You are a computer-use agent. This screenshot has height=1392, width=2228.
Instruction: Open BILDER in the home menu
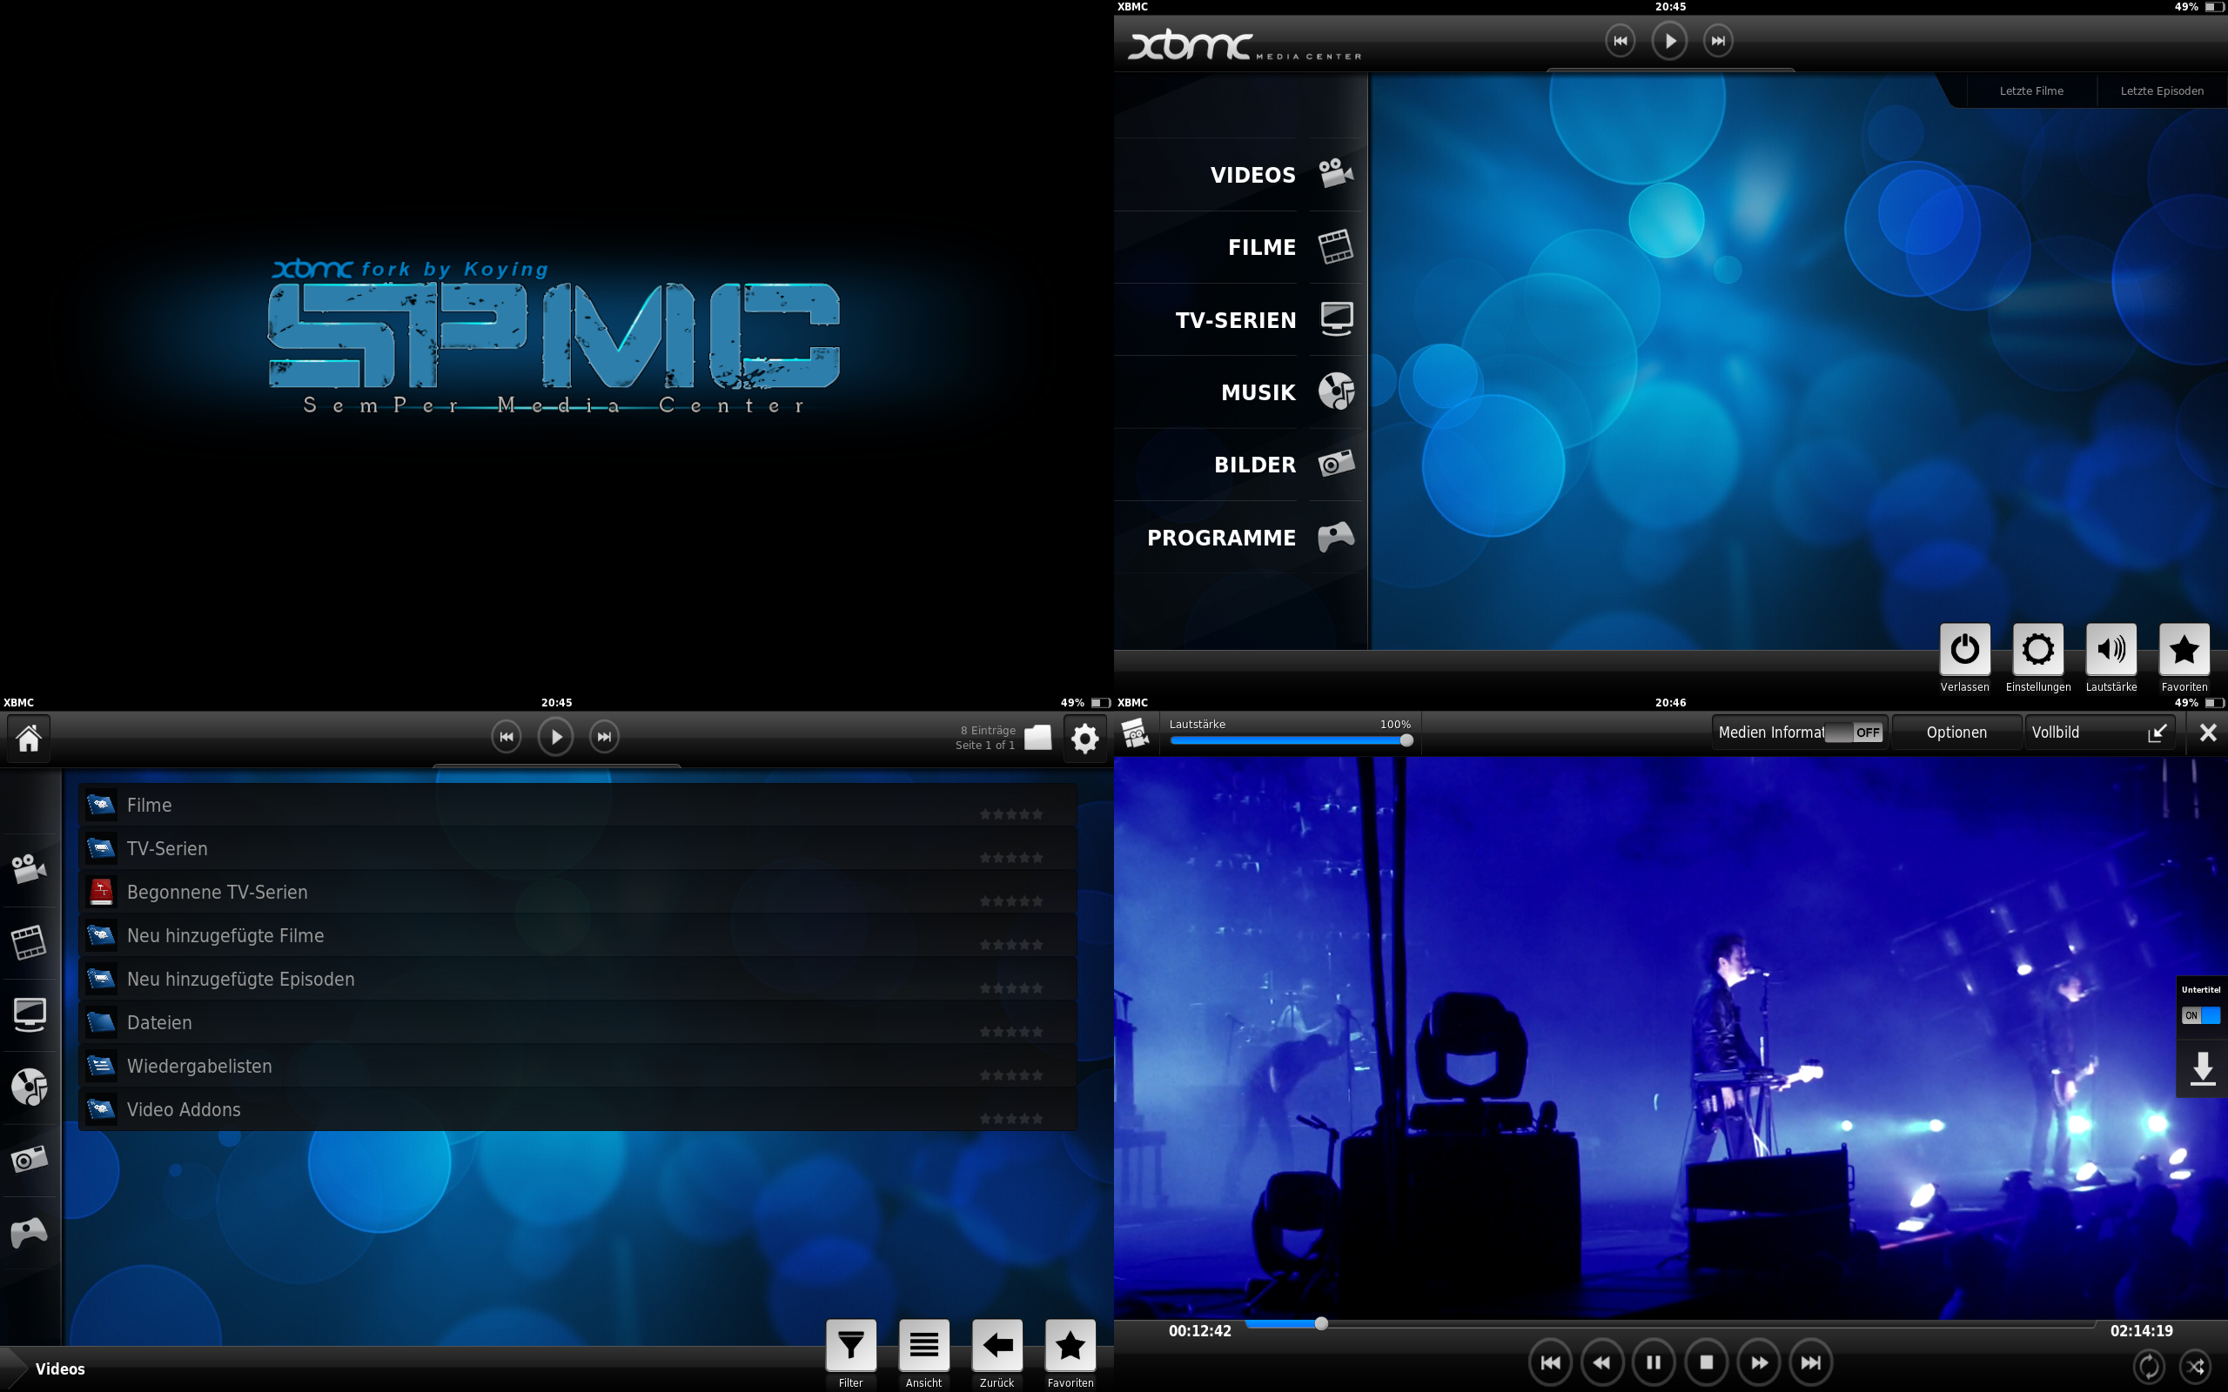pos(1239,465)
